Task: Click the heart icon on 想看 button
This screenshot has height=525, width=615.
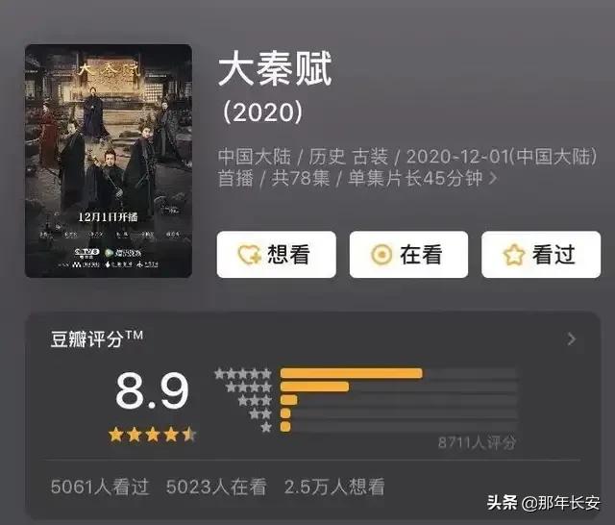Action: (250, 254)
